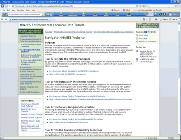
Task: Click the cdcinfo@cdc.gov email link
Action: click(x=146, y=62)
